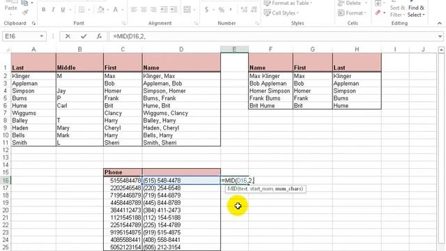This screenshot has width=446, height=251.
Task: Click cell with "Cheryl" first name
Action: (123, 128)
